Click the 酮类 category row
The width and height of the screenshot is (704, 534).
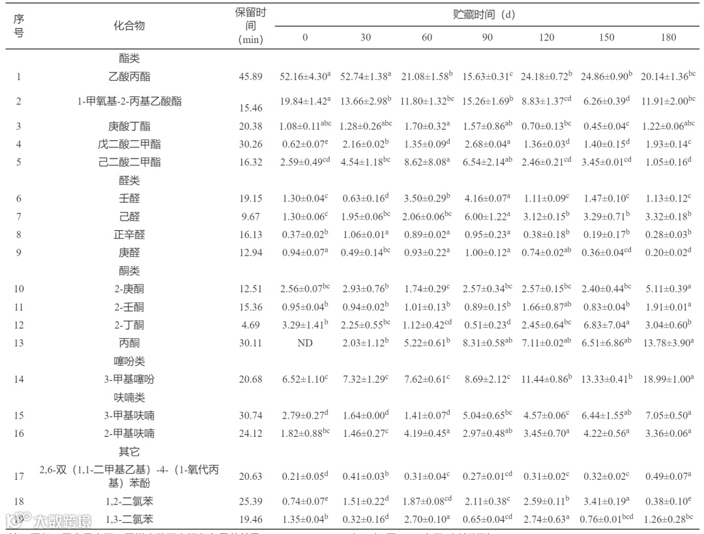[129, 271]
